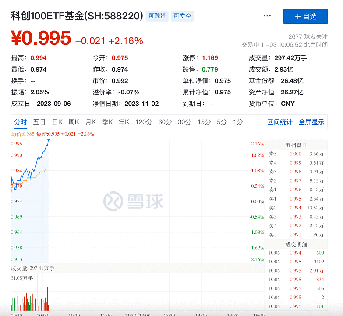
Task: Click the 买5 order row at 0.991
Action: click(x=296, y=235)
